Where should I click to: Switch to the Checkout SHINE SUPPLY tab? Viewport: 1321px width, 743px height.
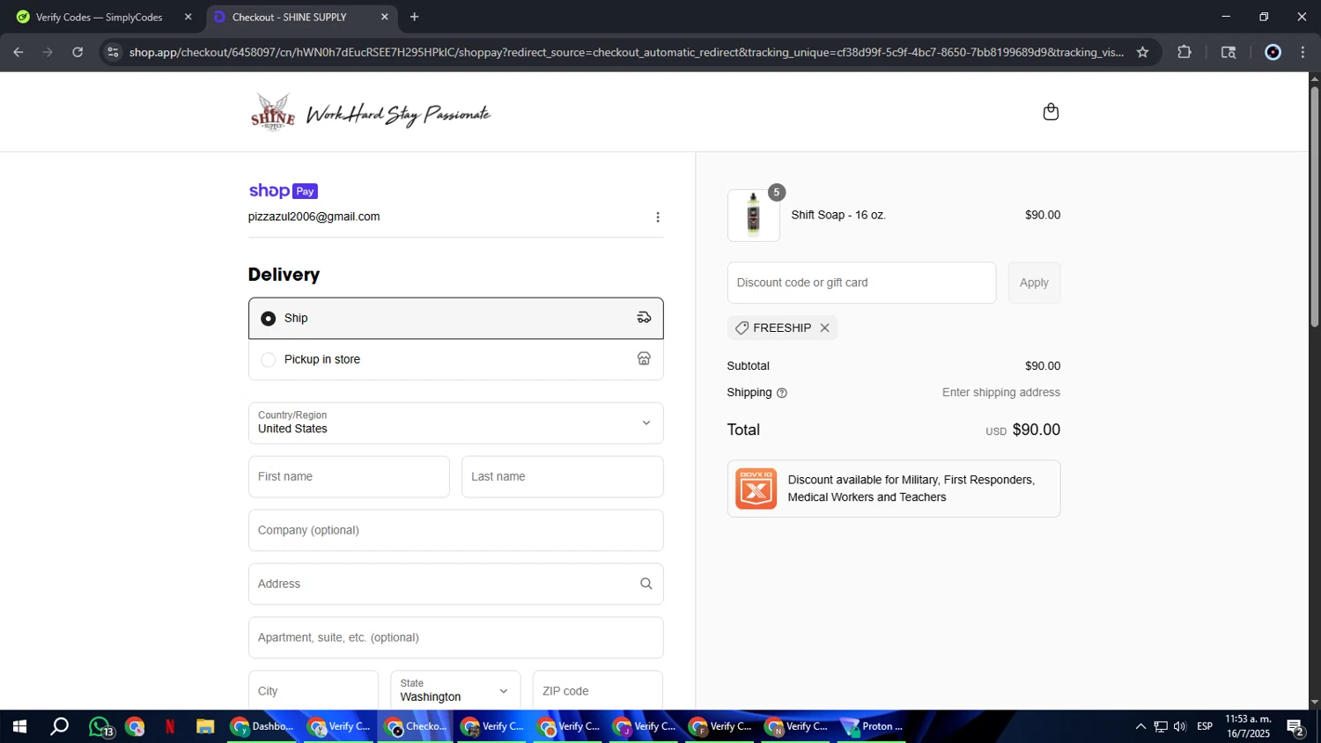pos(300,17)
